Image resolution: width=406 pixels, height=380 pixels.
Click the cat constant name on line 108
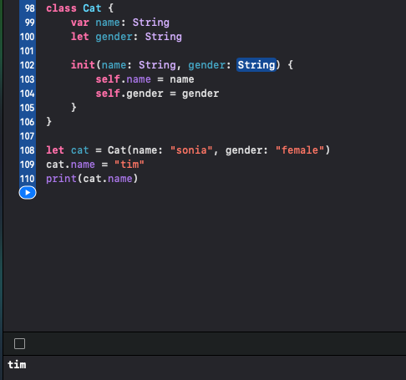click(x=80, y=150)
